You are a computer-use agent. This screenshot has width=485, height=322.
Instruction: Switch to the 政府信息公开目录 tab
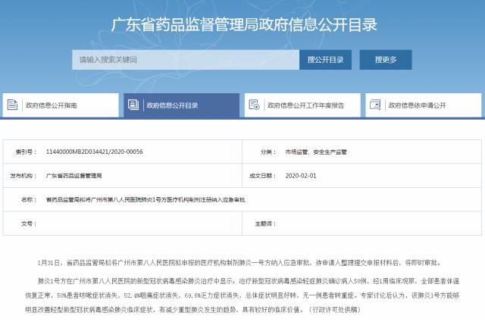(x=181, y=105)
